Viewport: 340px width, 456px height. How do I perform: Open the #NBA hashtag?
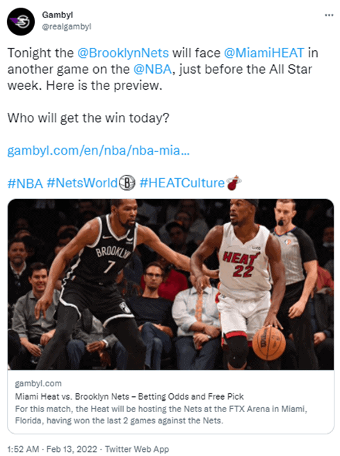pyautogui.click(x=25, y=183)
